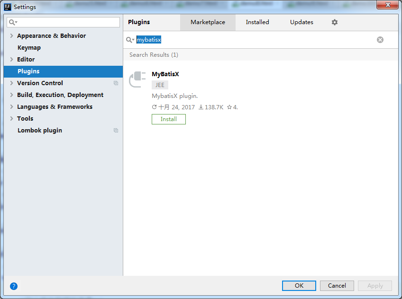Close the Settings window
Image resolution: width=402 pixels, height=299 pixels.
[x=387, y=5]
